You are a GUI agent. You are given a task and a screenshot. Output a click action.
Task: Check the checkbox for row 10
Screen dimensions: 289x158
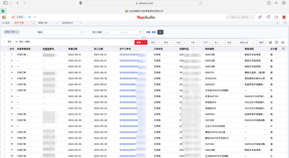coord(5,108)
